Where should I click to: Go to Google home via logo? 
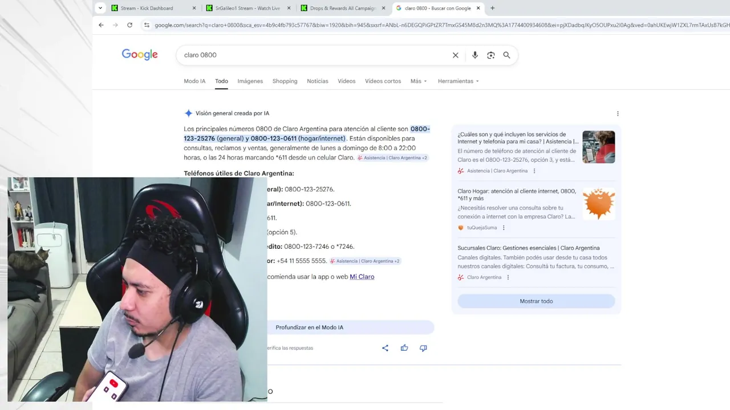pos(140,55)
